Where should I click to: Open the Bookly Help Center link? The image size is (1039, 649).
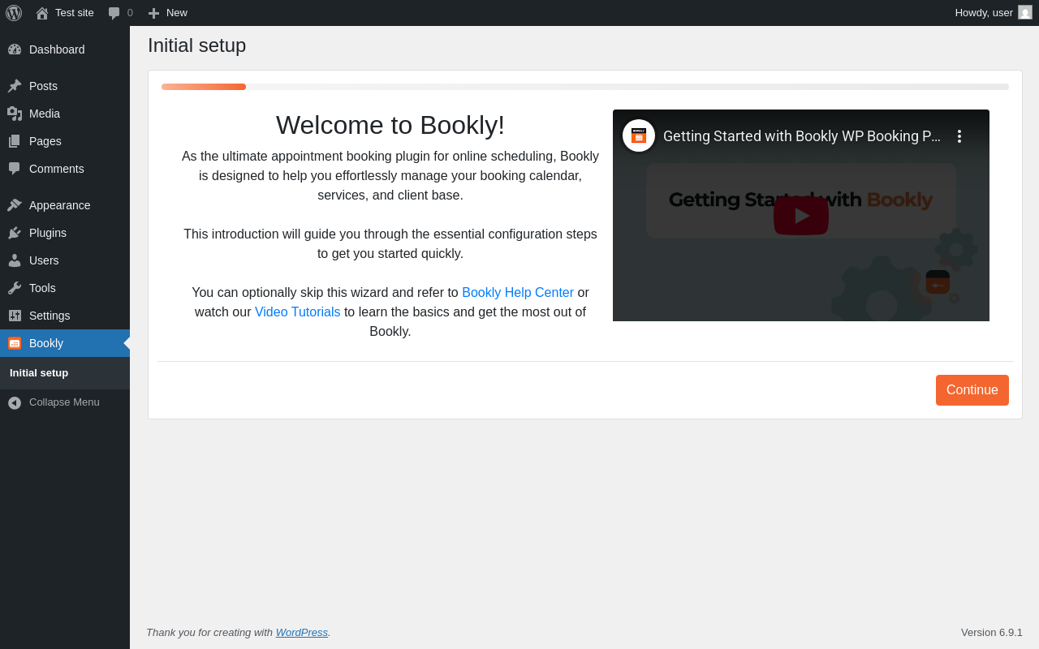click(518, 292)
